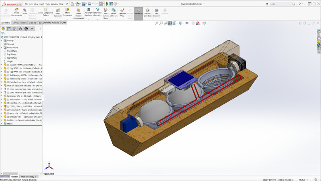Image resolution: width=321 pixels, height=181 pixels.
Task: Click the Mate tool icon
Action: [x=24, y=11]
